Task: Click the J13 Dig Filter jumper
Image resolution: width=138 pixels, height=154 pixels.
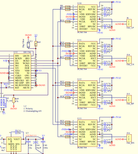Action: pyautogui.click(x=28, y=45)
